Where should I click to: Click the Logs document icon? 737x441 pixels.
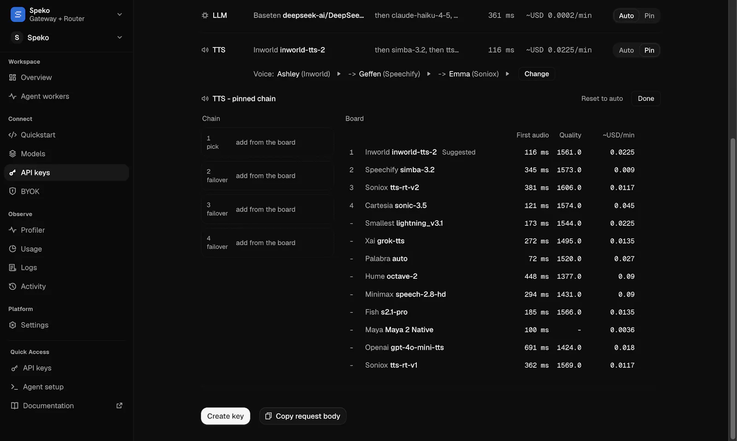click(x=12, y=268)
